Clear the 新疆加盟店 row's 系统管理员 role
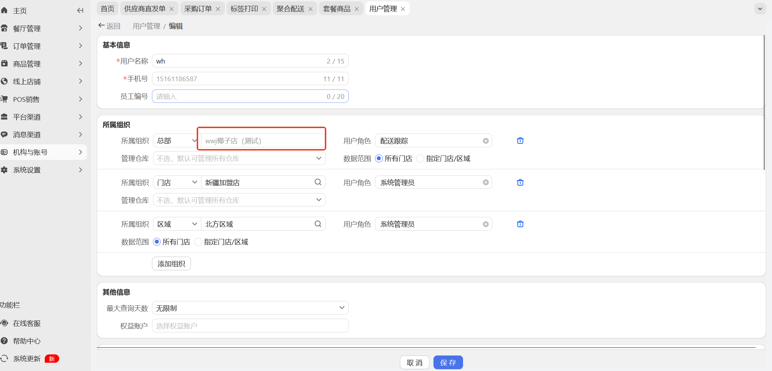The width and height of the screenshot is (772, 371). coord(486,183)
